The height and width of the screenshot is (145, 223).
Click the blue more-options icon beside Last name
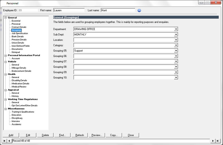coord(139,10)
